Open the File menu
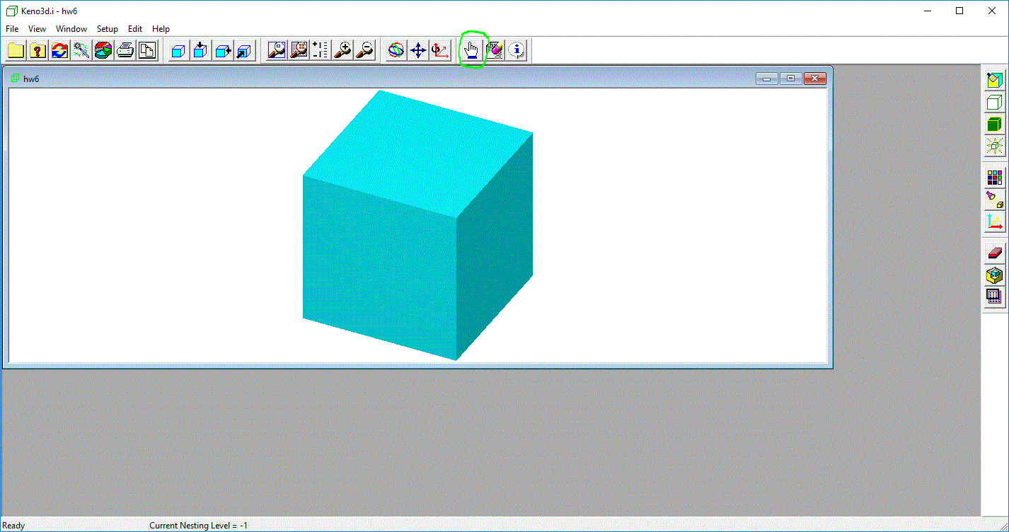This screenshot has height=532, width=1009. (11, 29)
